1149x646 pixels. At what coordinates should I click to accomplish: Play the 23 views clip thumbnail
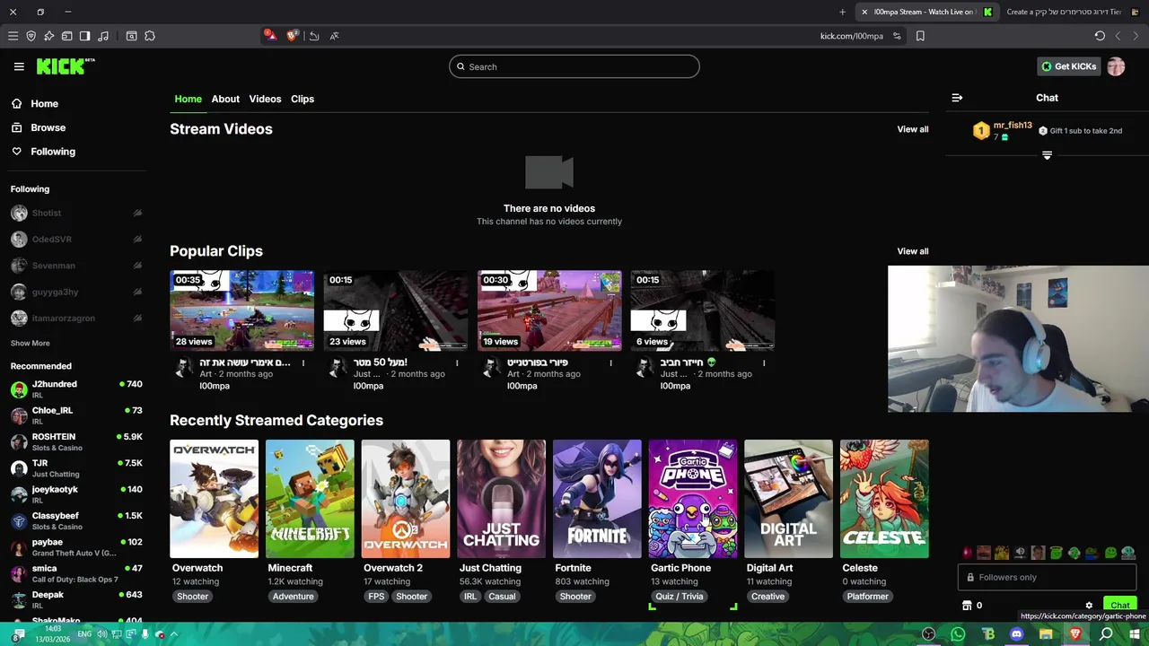395,310
